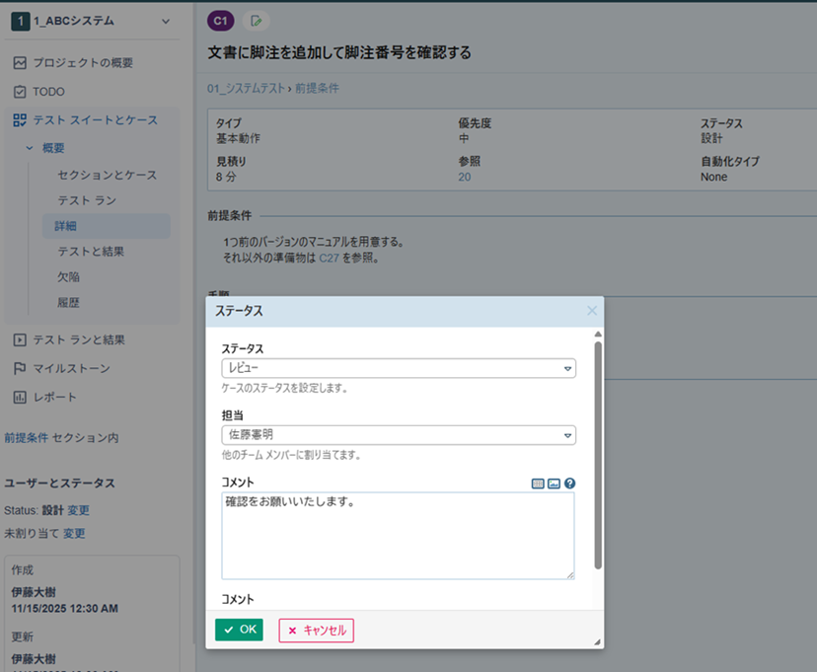Click the テスト ランと結果 play icon
The width and height of the screenshot is (817, 672).
pyautogui.click(x=20, y=339)
